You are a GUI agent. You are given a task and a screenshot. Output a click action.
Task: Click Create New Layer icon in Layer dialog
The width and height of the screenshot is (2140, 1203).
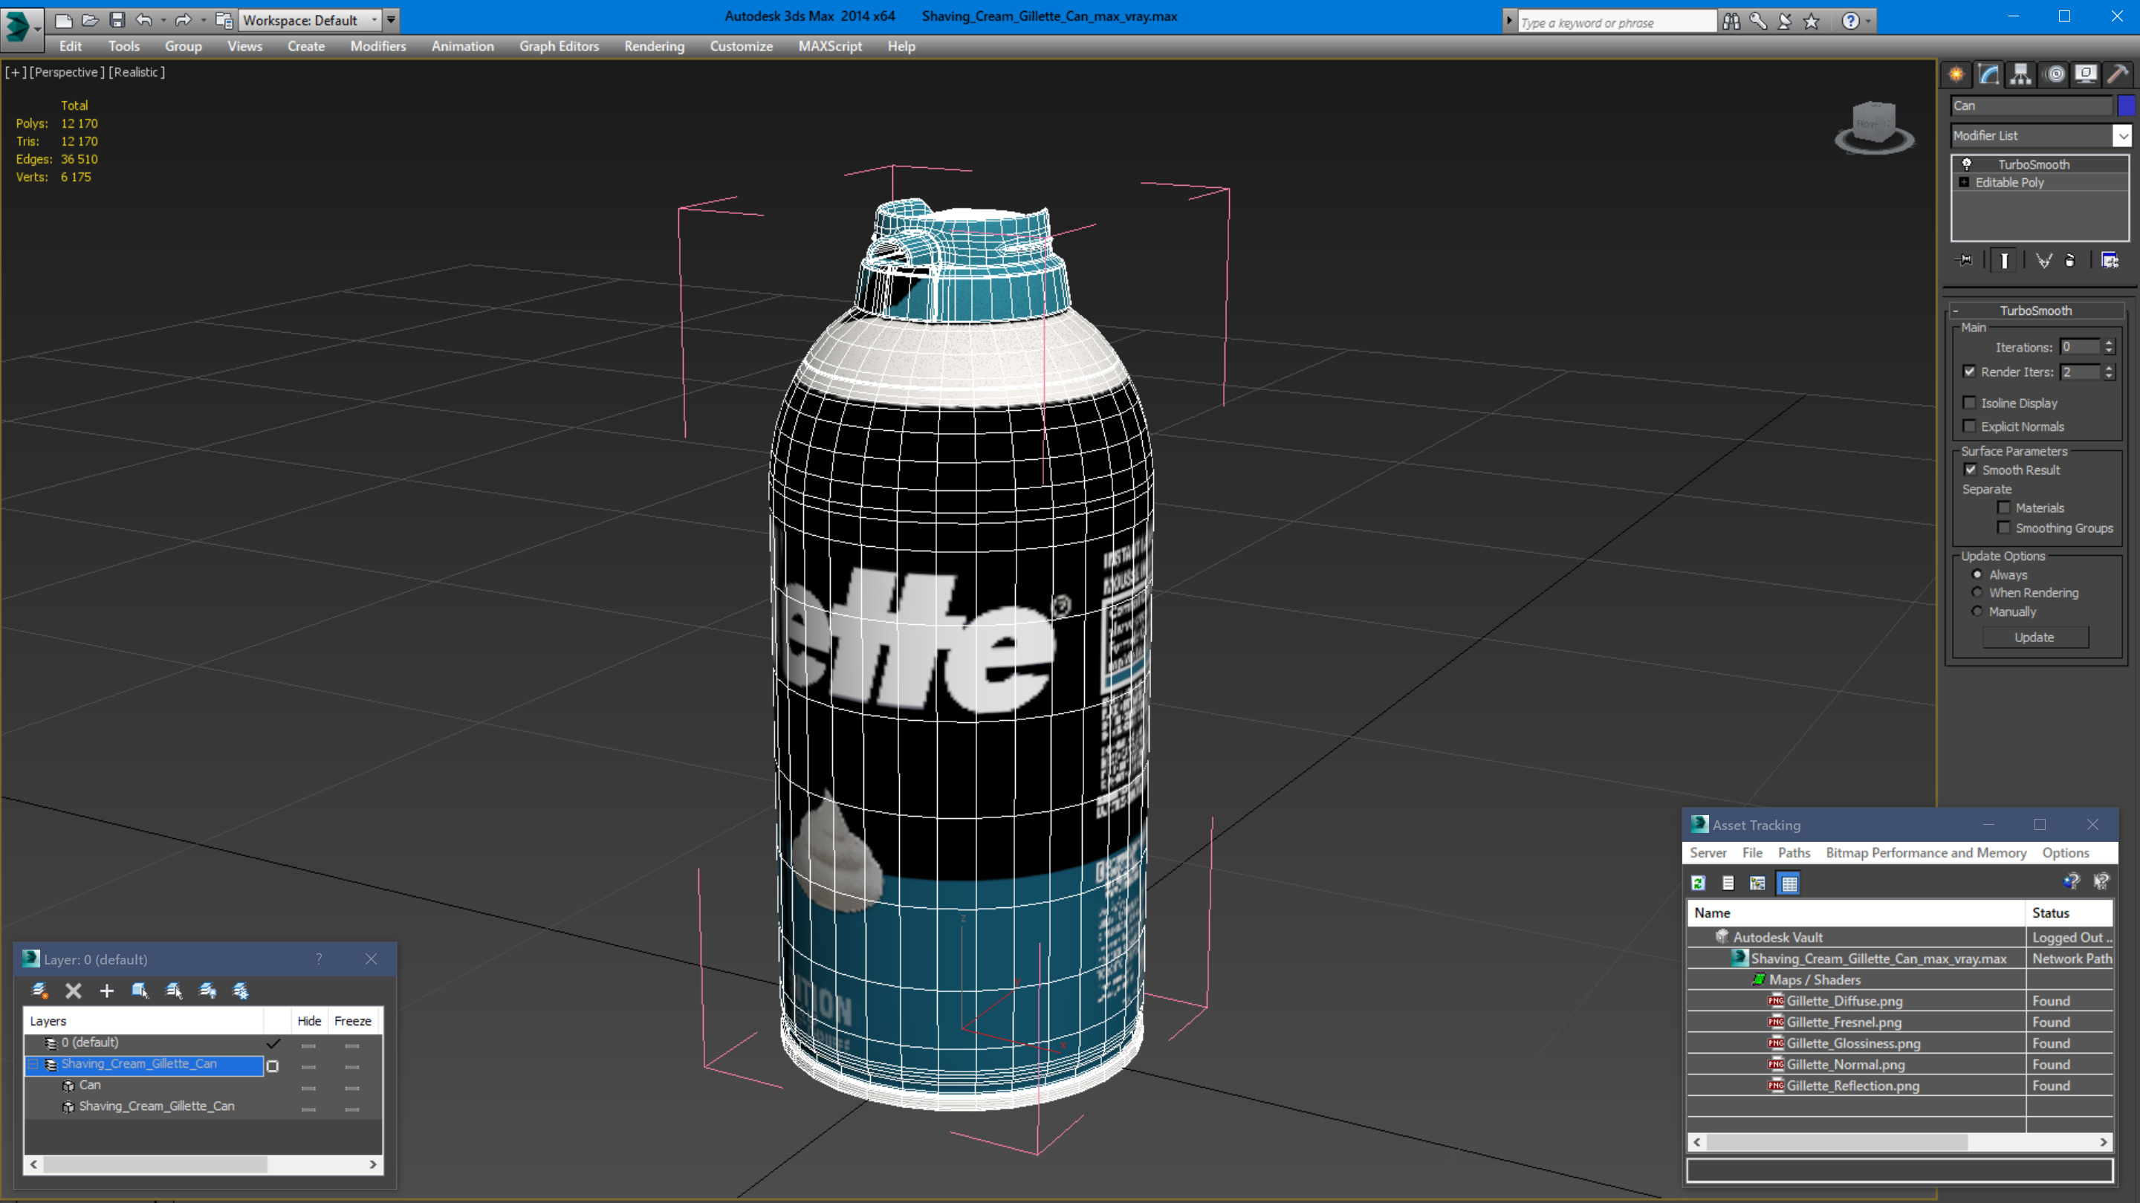click(x=39, y=990)
